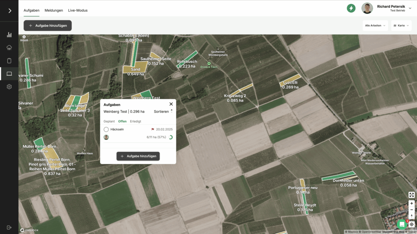The image size is (417, 234).
Task: Open the settings gear in the sidebar
Action: pyautogui.click(x=9, y=87)
